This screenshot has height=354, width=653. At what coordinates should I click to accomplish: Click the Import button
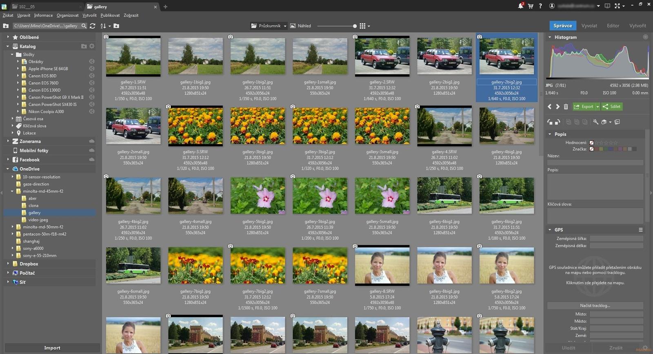coord(52,348)
